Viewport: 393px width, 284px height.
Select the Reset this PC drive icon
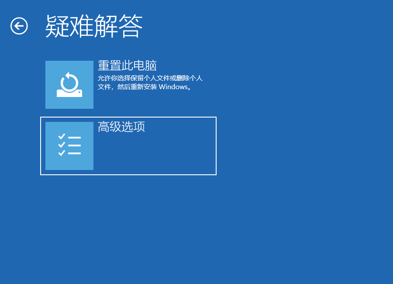pos(69,85)
